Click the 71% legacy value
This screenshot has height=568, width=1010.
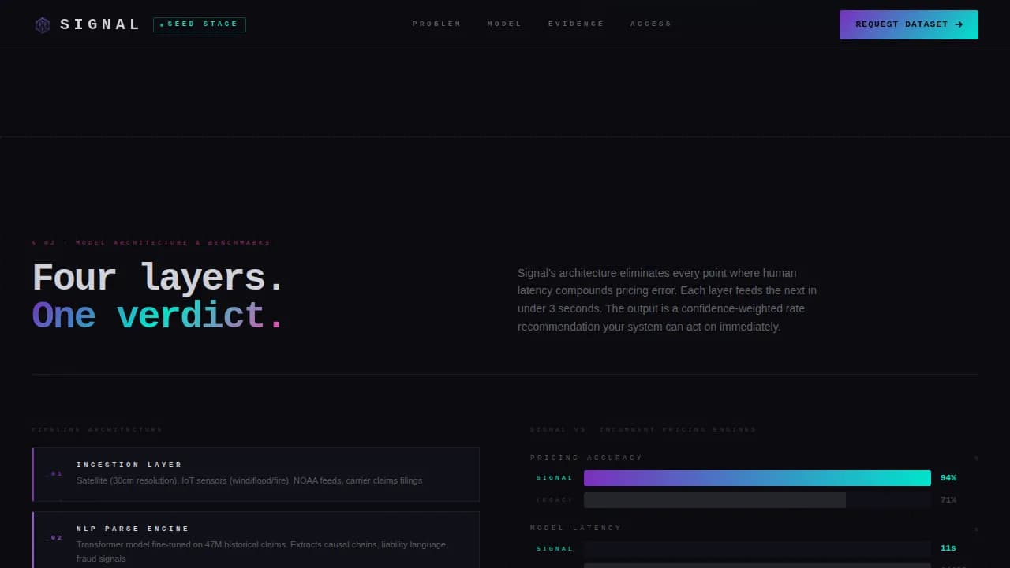tap(948, 500)
